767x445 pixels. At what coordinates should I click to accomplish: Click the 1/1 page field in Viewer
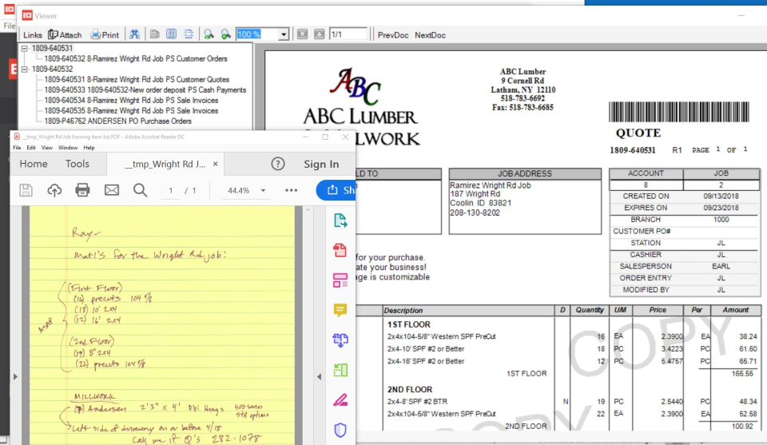(348, 34)
